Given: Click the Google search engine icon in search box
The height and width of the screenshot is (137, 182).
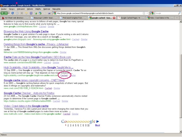Looking at the screenshot, I should [152, 13].
